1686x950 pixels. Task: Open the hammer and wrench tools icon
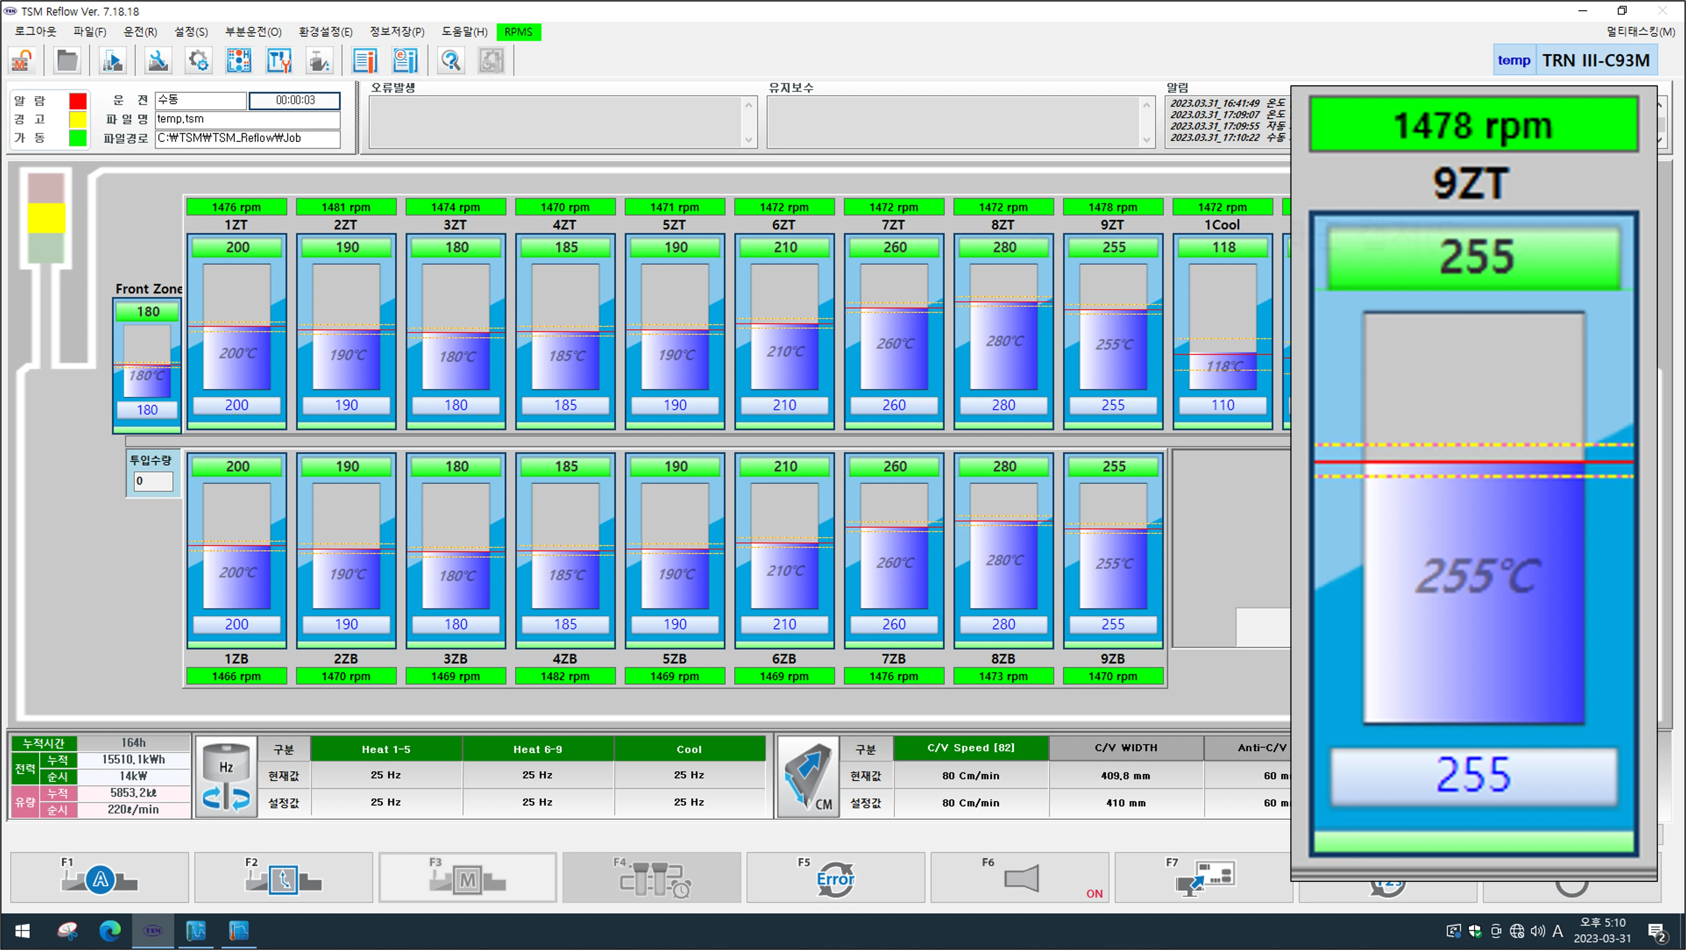[x=279, y=61]
